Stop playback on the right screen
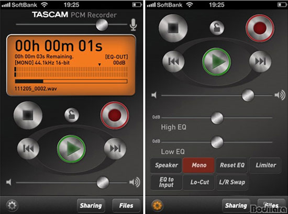This screenshot has width=288, height=214. [x=173, y=28]
